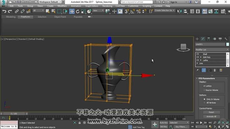Enable the Source Volume checkbox
Image resolution: width=230 pixels, height=129 pixels.
click(204, 90)
